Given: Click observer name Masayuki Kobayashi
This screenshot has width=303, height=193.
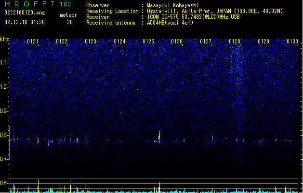Looking at the screenshot, I should (x=173, y=5).
